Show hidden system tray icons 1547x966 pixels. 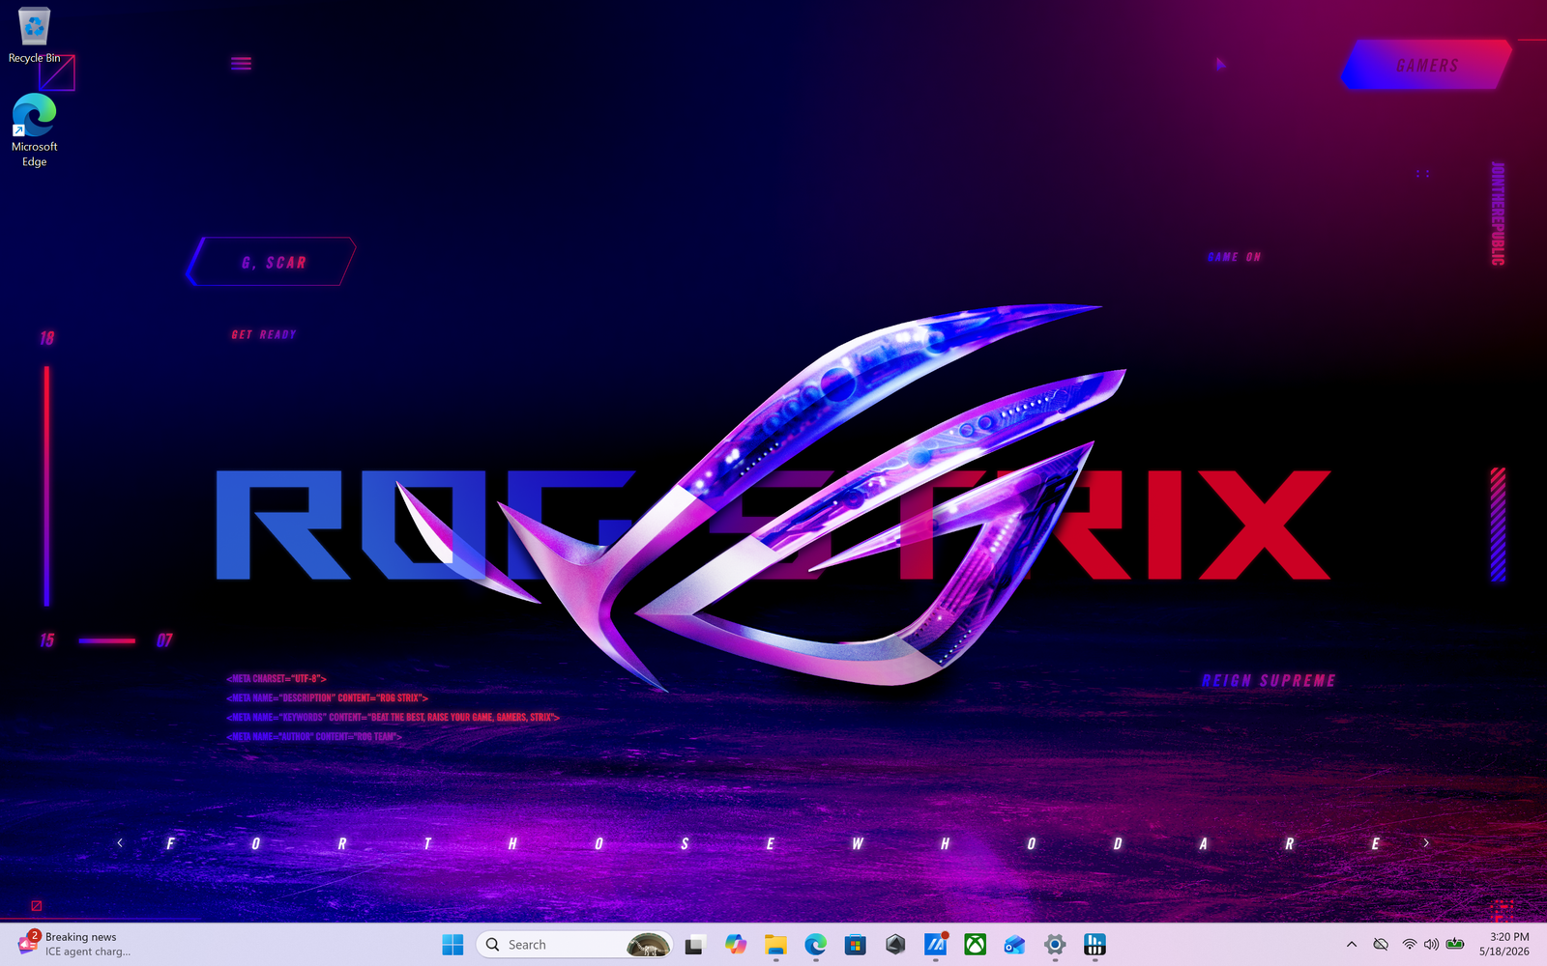1352,945
